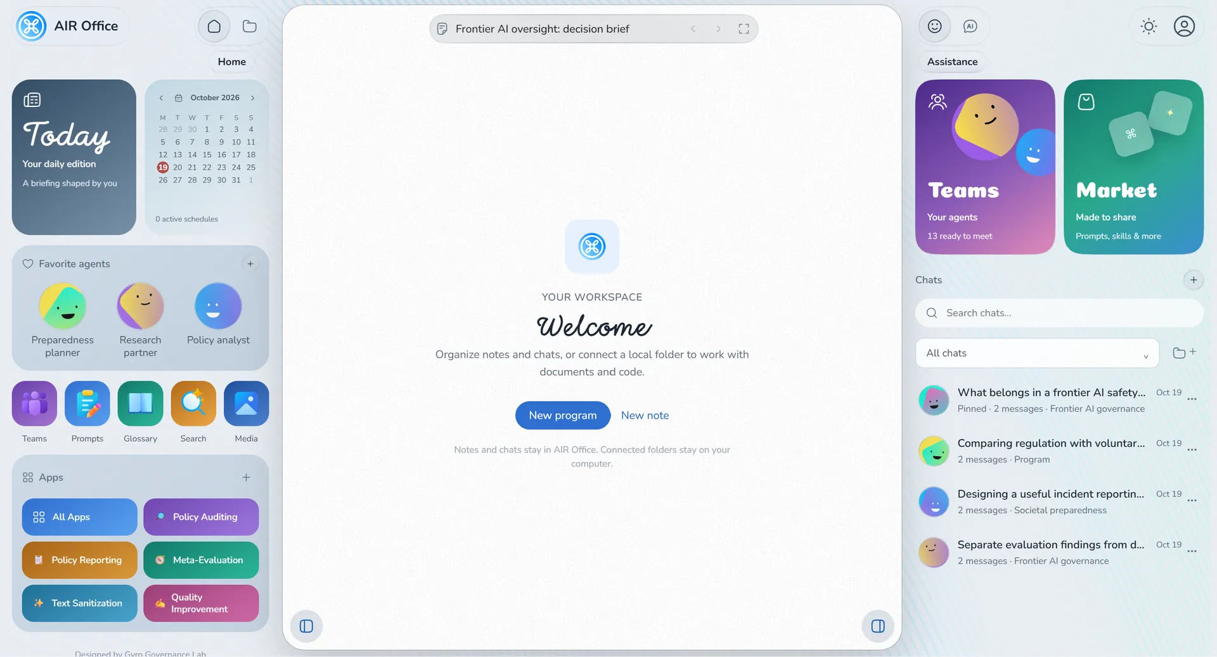The height and width of the screenshot is (657, 1217).
Task: Add a favorite agent with plus icon
Action: pos(250,264)
